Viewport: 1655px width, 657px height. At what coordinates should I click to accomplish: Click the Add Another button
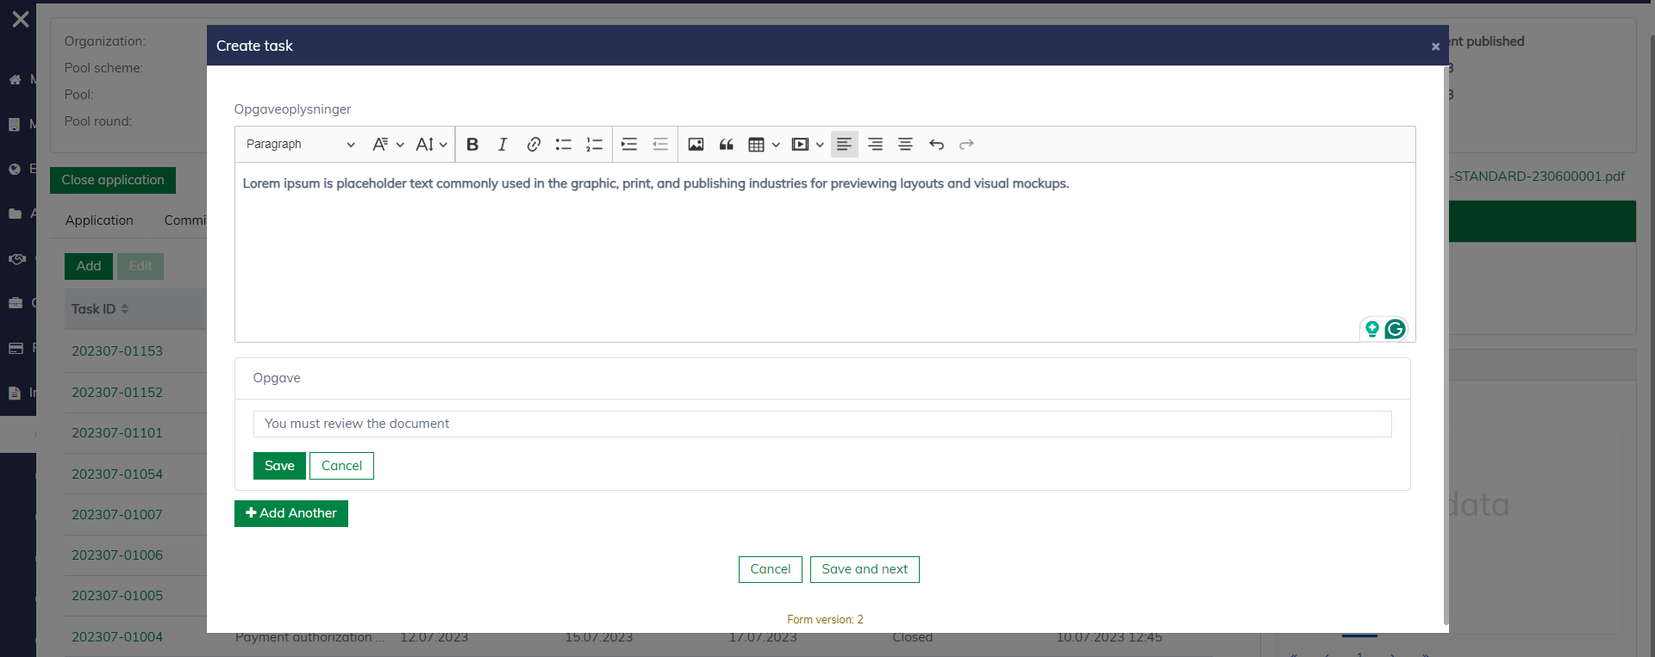click(x=291, y=513)
